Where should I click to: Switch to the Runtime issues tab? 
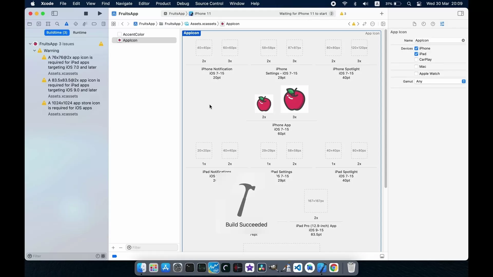[x=80, y=33]
